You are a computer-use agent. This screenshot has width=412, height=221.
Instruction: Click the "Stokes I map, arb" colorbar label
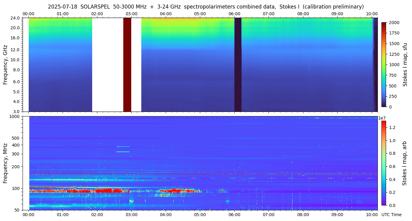click(404, 163)
